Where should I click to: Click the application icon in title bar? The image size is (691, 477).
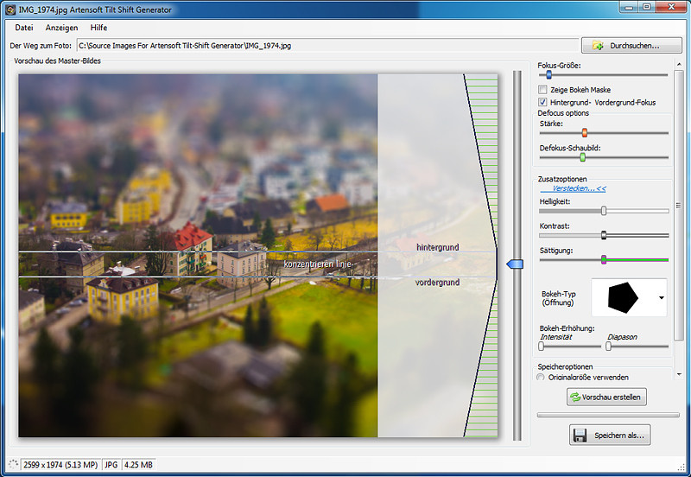tap(10, 10)
